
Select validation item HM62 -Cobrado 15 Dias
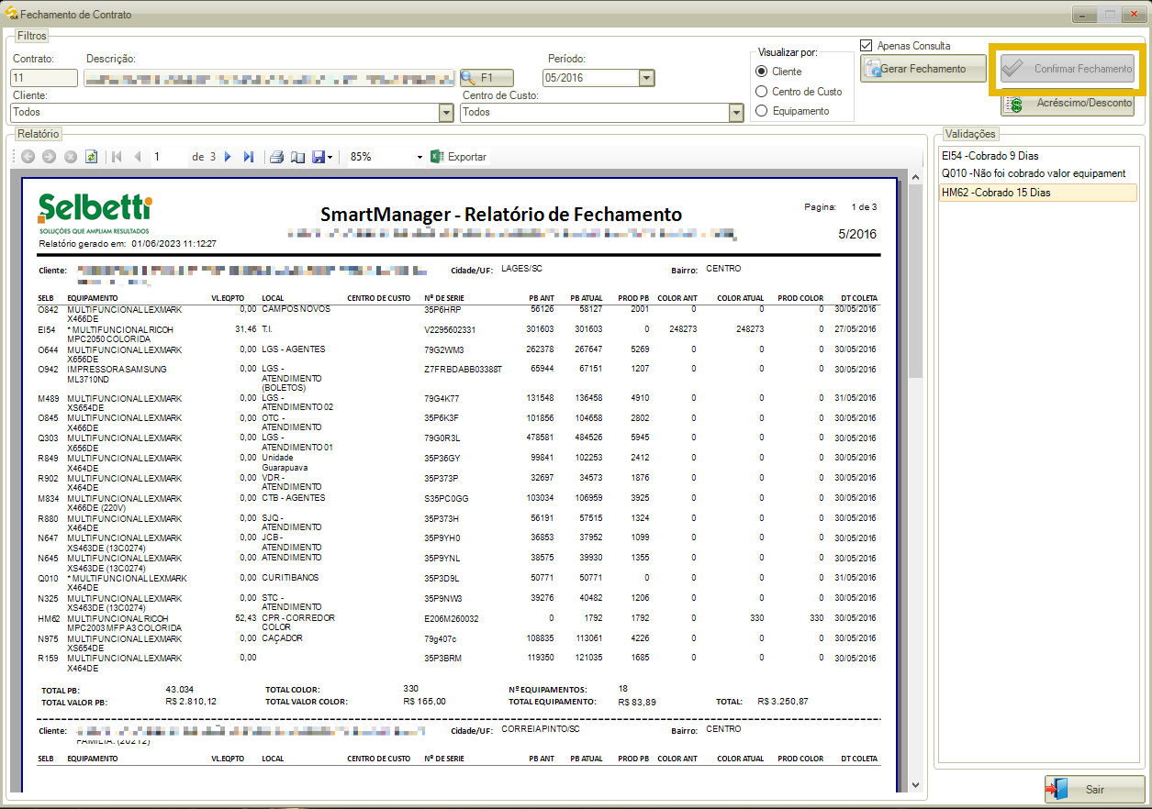click(x=1037, y=193)
